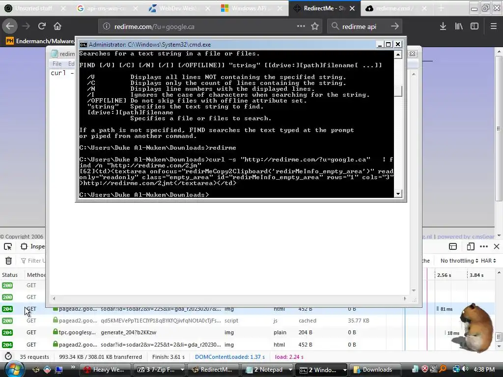This screenshot has width=503, height=377.
Task: Open devtools more options ellipsis
Action: click(x=484, y=246)
